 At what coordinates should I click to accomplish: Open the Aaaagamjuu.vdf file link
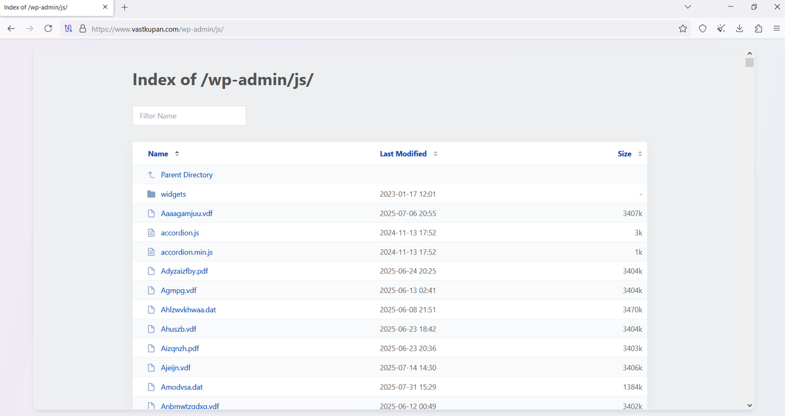187,213
